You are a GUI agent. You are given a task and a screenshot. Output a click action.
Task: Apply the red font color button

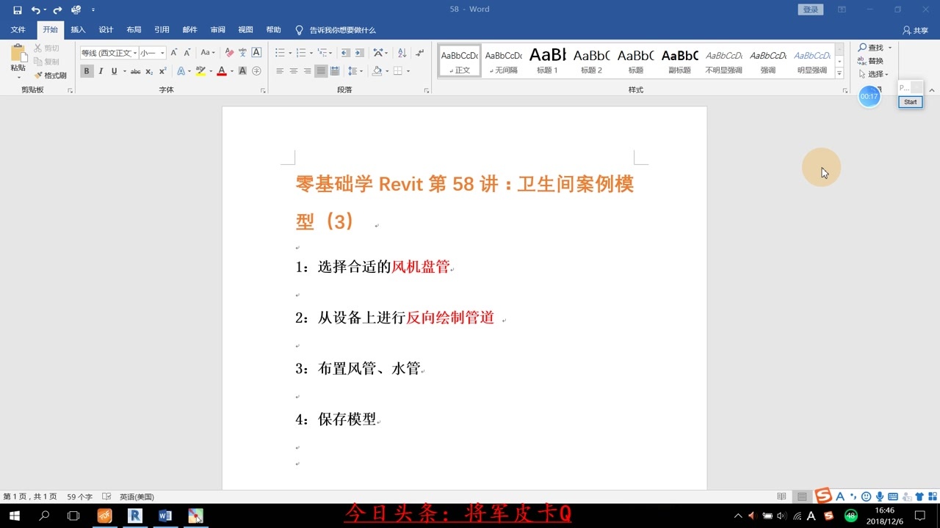point(222,71)
